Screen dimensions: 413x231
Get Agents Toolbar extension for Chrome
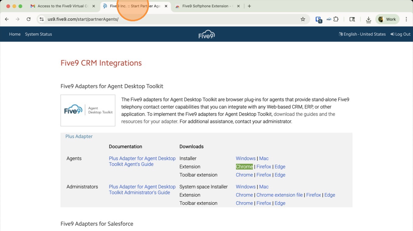(244, 175)
